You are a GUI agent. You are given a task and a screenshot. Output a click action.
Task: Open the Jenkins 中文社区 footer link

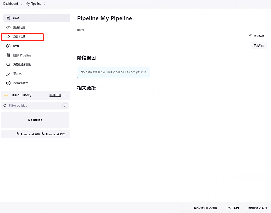(x=205, y=208)
